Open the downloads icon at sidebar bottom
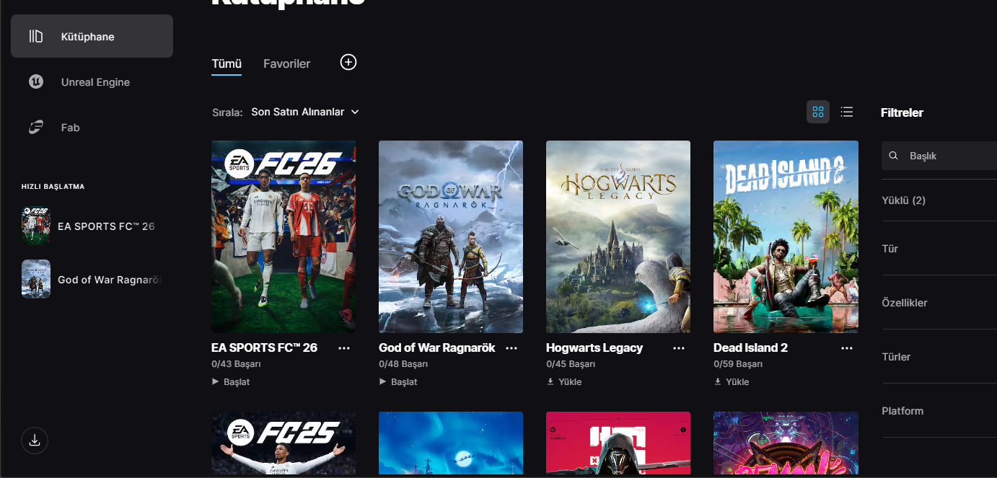This screenshot has width=997, height=478. [x=35, y=441]
